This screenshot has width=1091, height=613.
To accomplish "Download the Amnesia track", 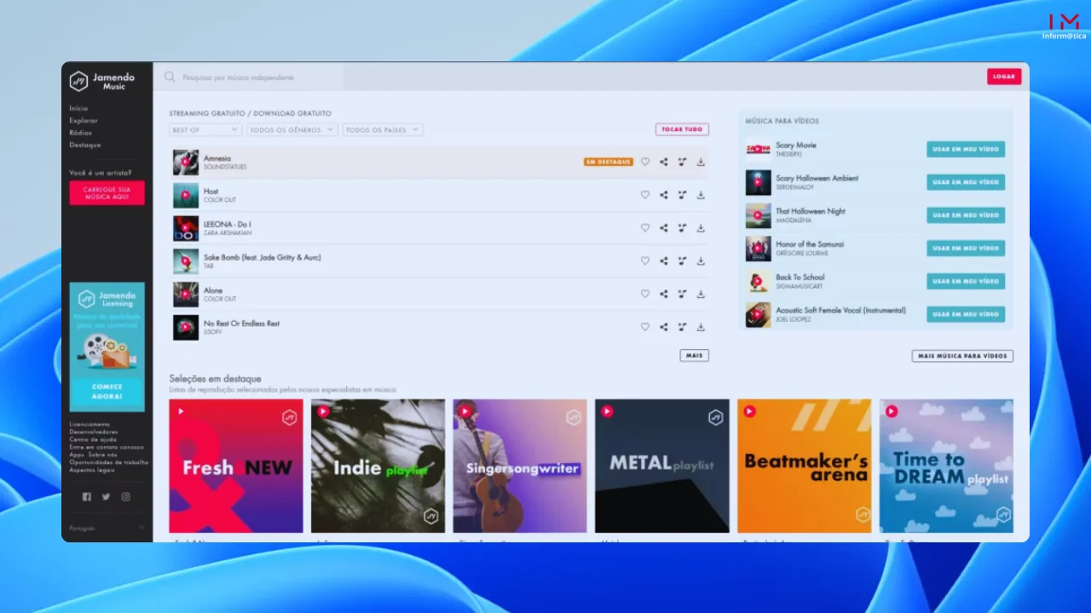I will pos(701,162).
